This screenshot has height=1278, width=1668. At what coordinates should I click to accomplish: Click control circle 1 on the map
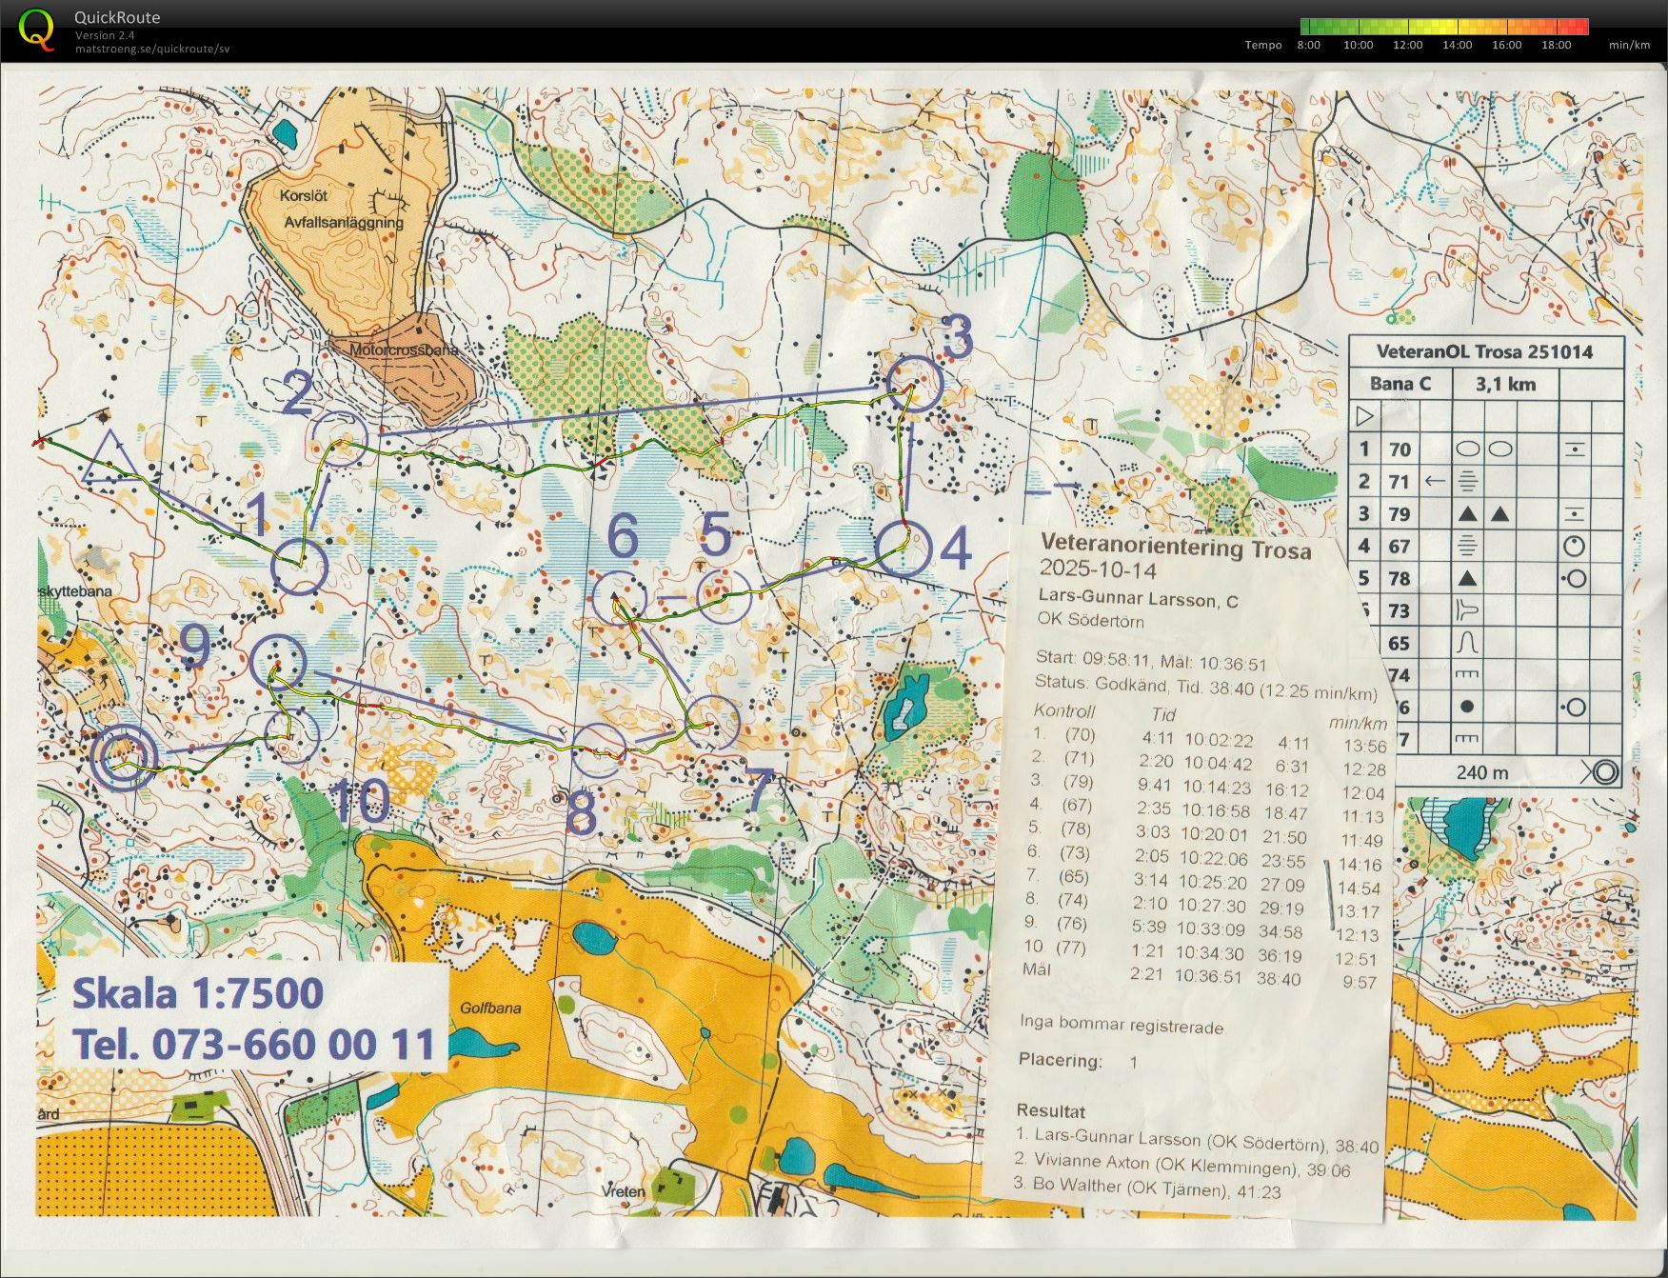(299, 568)
